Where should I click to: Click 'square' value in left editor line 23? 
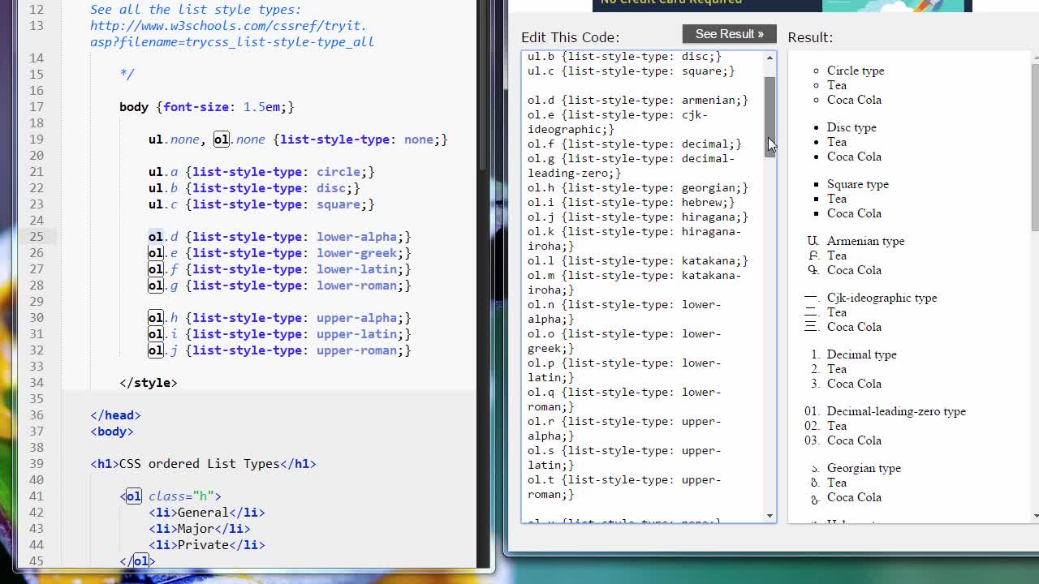point(338,204)
